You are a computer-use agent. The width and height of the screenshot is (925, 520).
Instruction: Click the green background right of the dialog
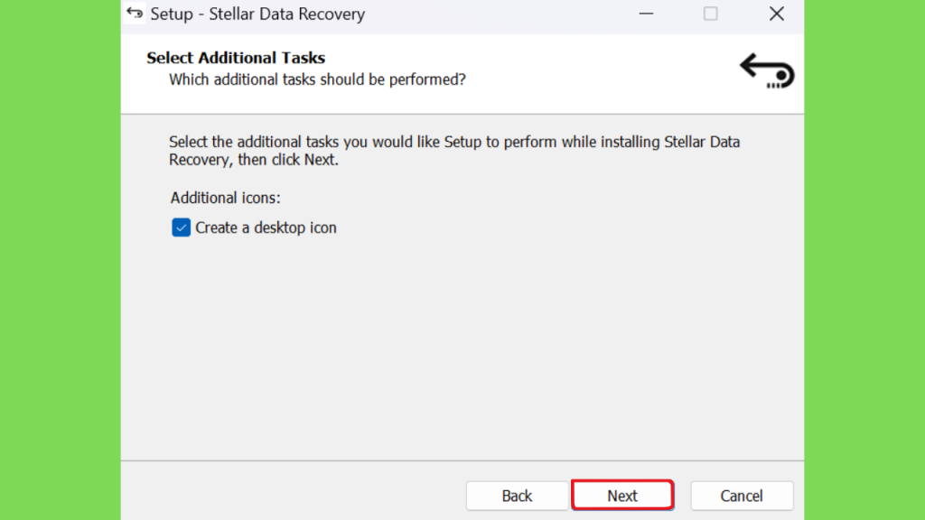[x=864, y=260]
